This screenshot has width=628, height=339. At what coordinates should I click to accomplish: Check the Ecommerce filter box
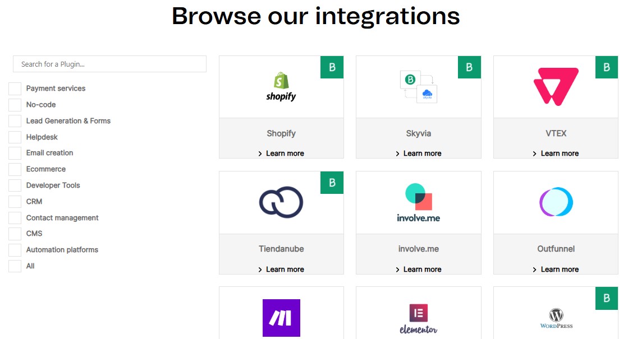(x=15, y=169)
